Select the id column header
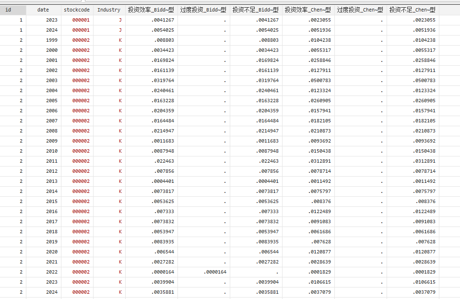 tap(13, 10)
